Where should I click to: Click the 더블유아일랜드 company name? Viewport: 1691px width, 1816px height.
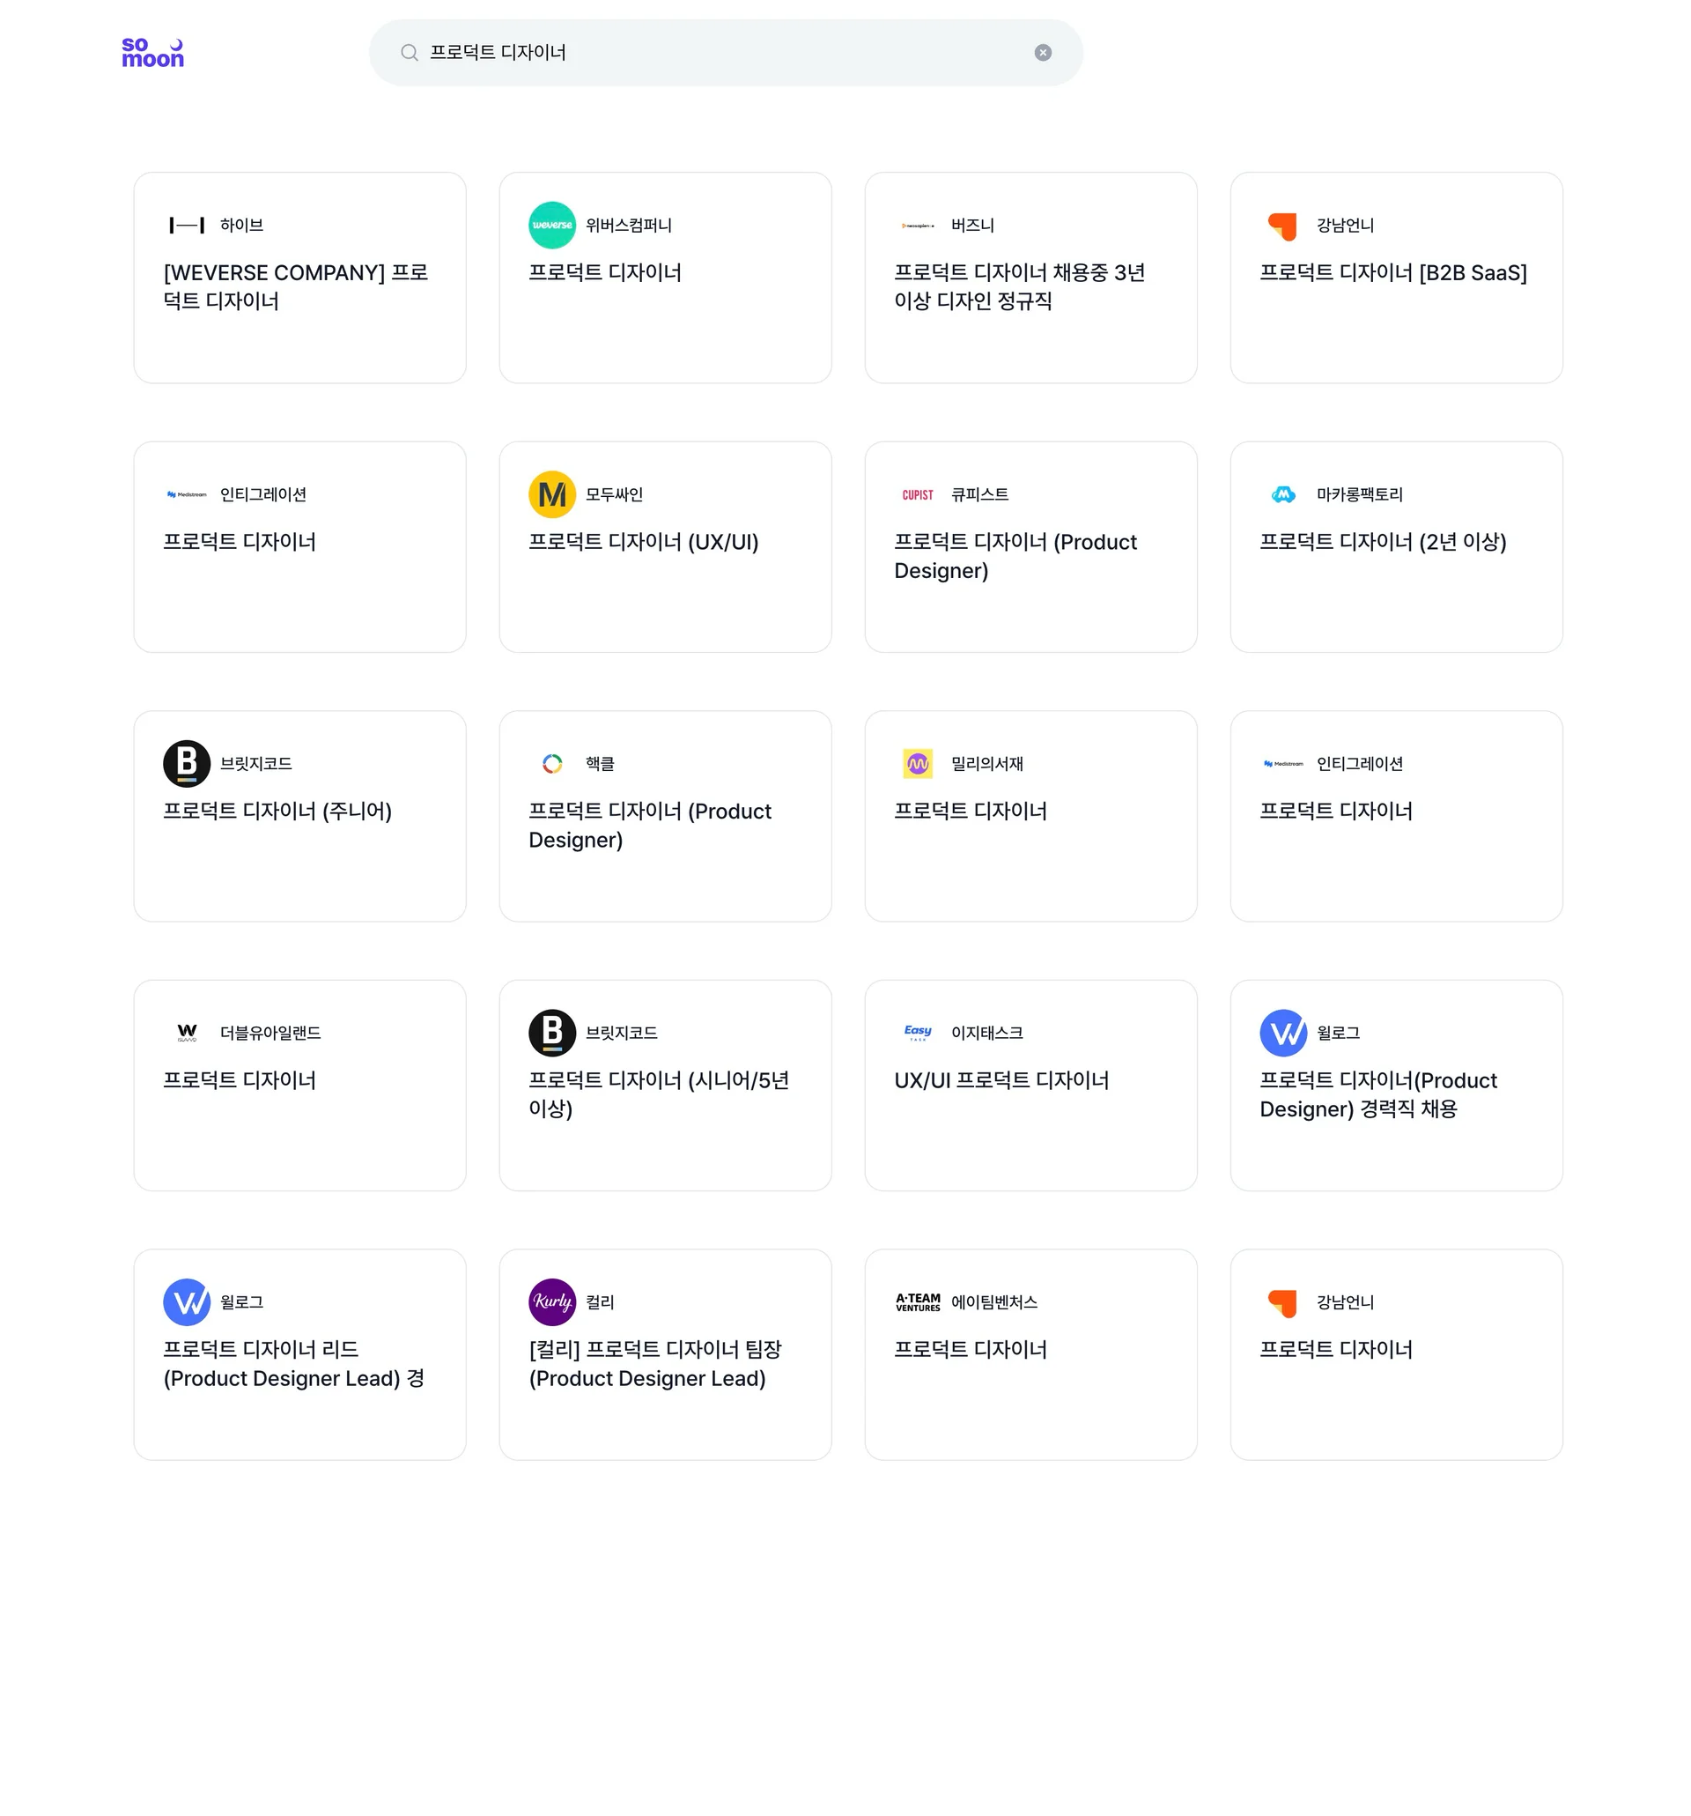[x=270, y=1034]
